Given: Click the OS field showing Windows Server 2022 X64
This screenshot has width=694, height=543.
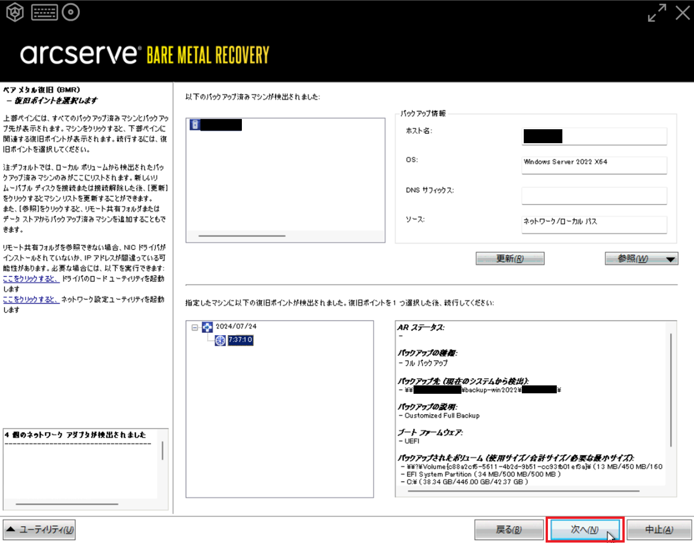Looking at the screenshot, I should coord(594,165).
